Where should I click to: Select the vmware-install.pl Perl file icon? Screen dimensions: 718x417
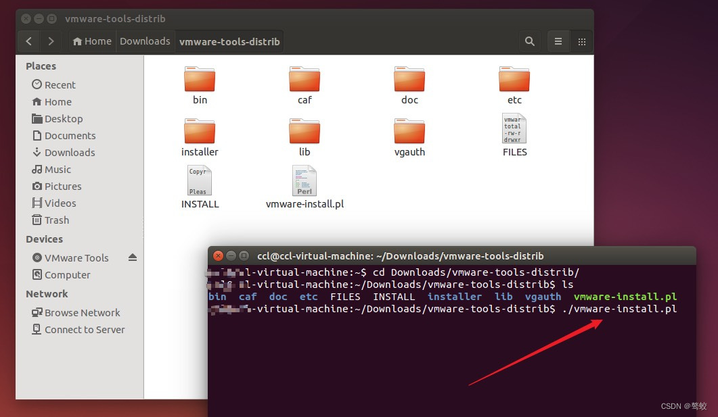305,180
